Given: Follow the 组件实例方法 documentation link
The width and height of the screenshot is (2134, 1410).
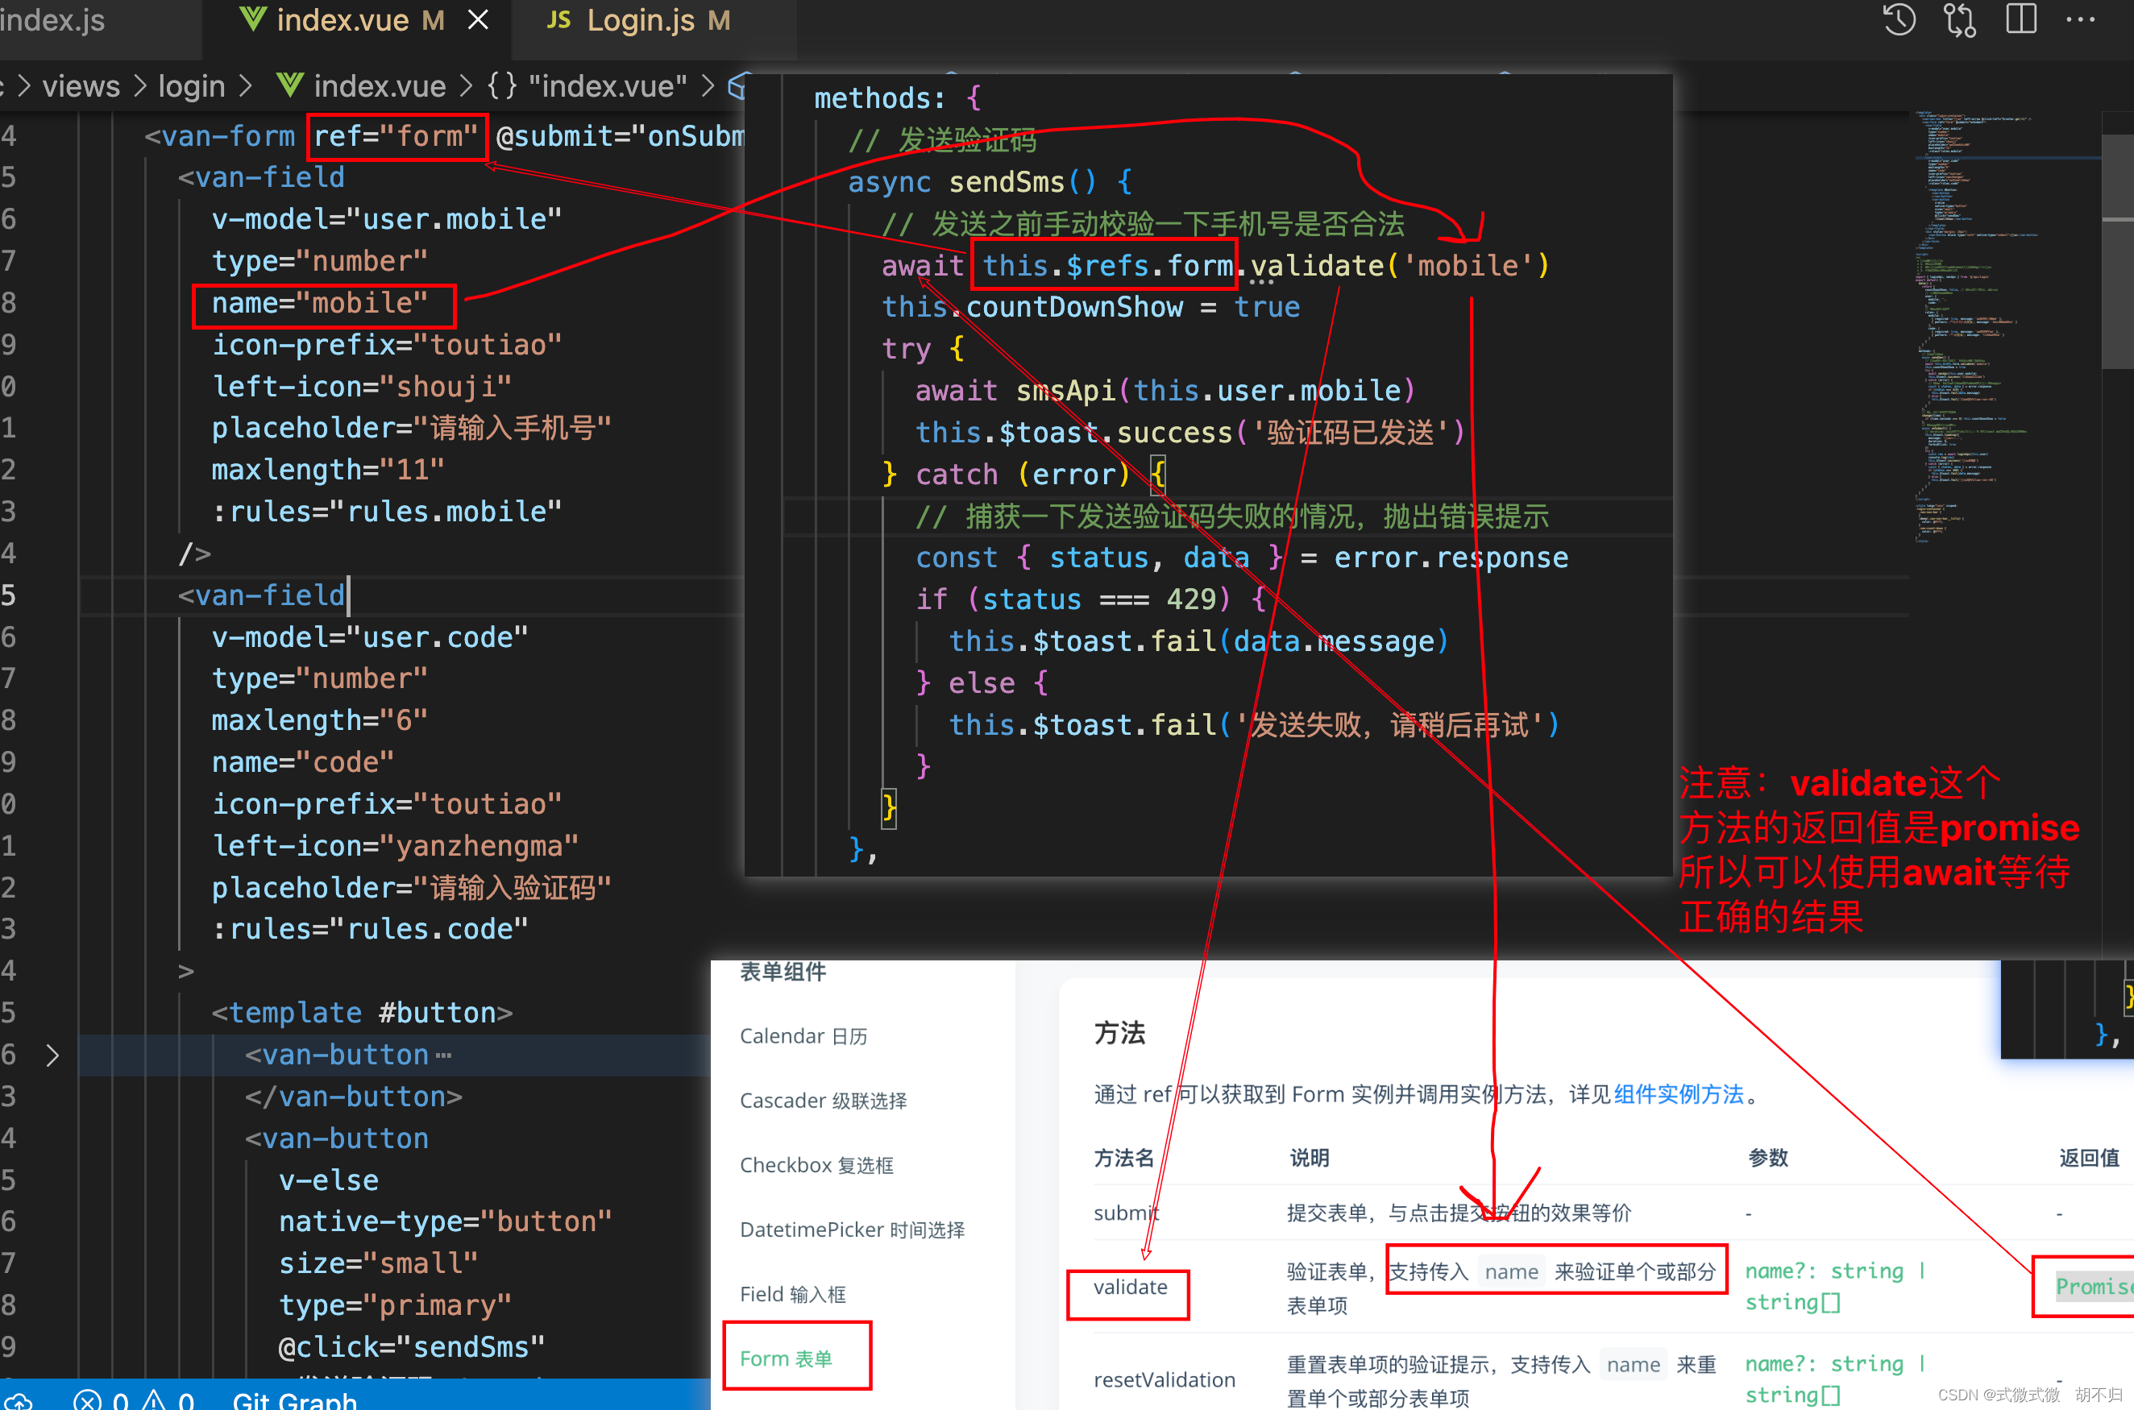Looking at the screenshot, I should point(1678,1094).
